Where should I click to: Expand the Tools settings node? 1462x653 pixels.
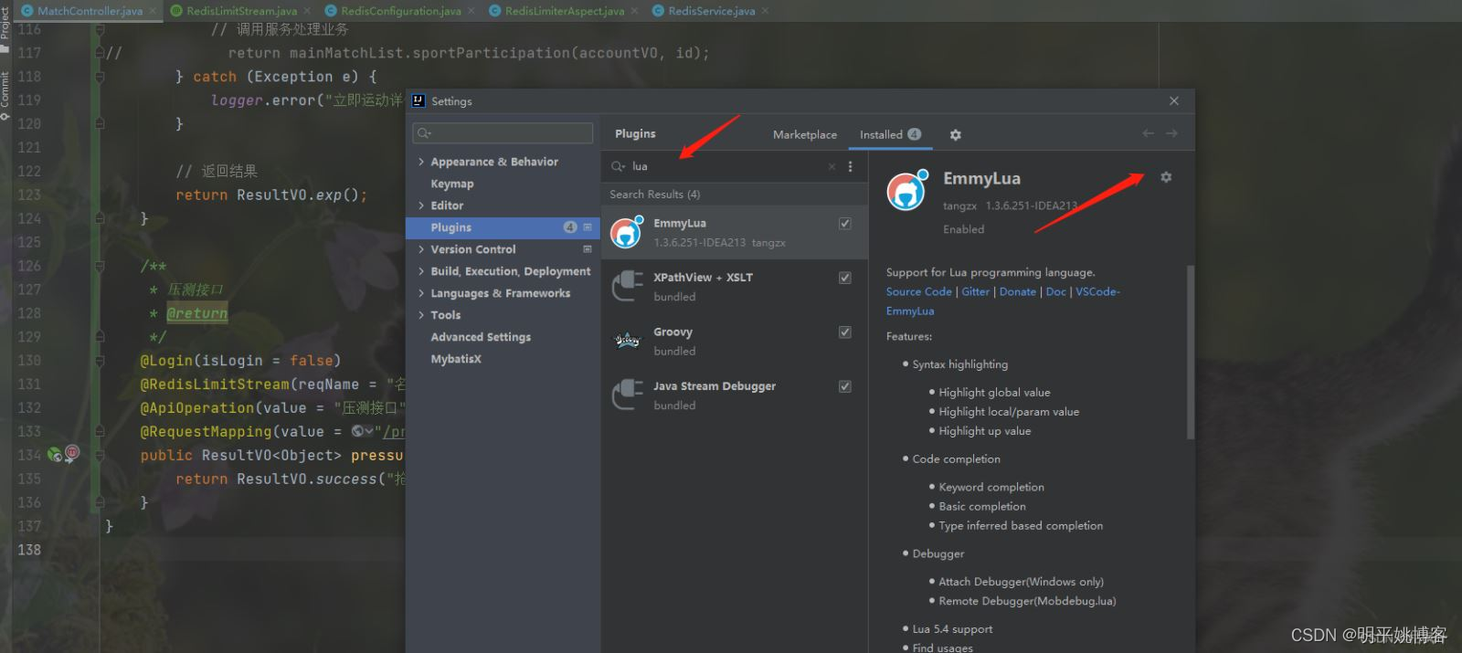[x=421, y=315]
